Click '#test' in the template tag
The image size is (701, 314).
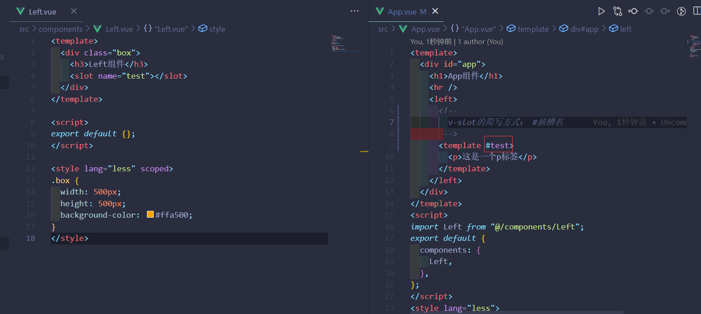[x=497, y=145]
